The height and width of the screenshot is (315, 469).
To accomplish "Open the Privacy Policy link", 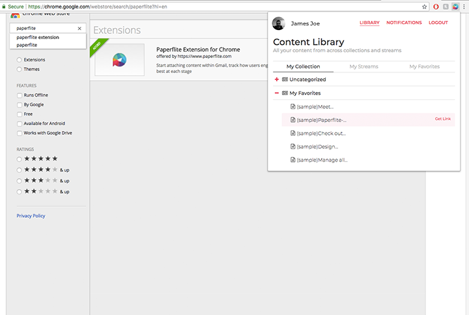I will click(31, 216).
